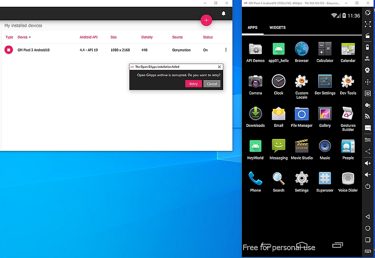
Task: Open the People app
Action: (x=348, y=149)
